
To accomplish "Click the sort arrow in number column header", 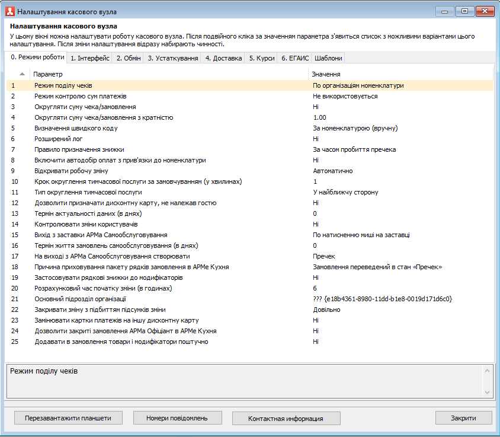I will coord(22,74).
